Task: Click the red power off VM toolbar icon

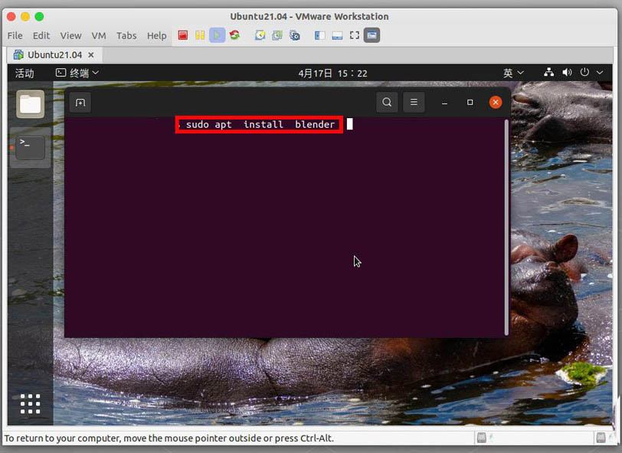Action: click(x=183, y=35)
